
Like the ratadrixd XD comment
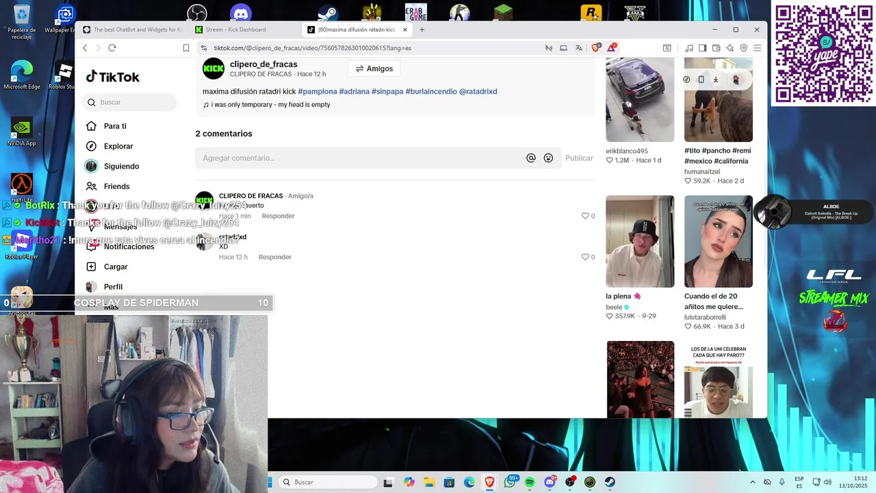585,257
